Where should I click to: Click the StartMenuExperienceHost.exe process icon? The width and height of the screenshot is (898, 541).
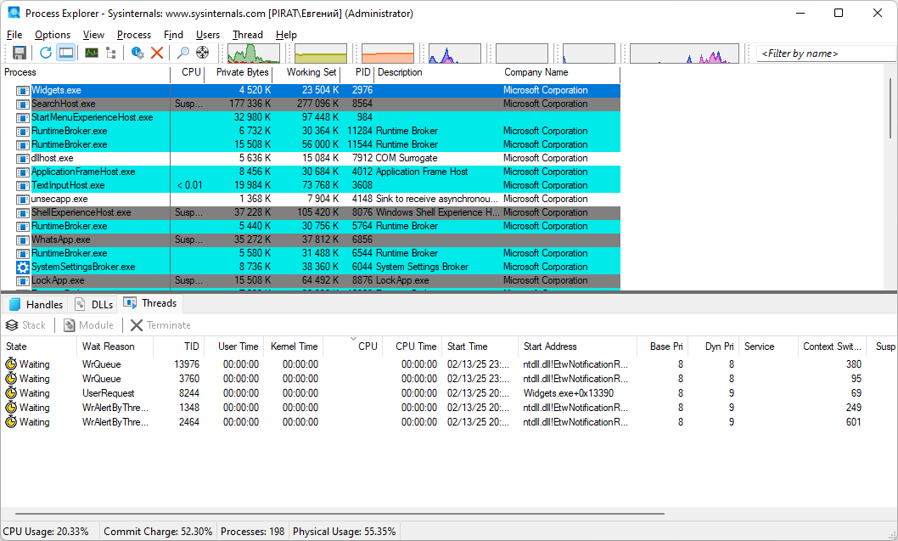tap(22, 117)
